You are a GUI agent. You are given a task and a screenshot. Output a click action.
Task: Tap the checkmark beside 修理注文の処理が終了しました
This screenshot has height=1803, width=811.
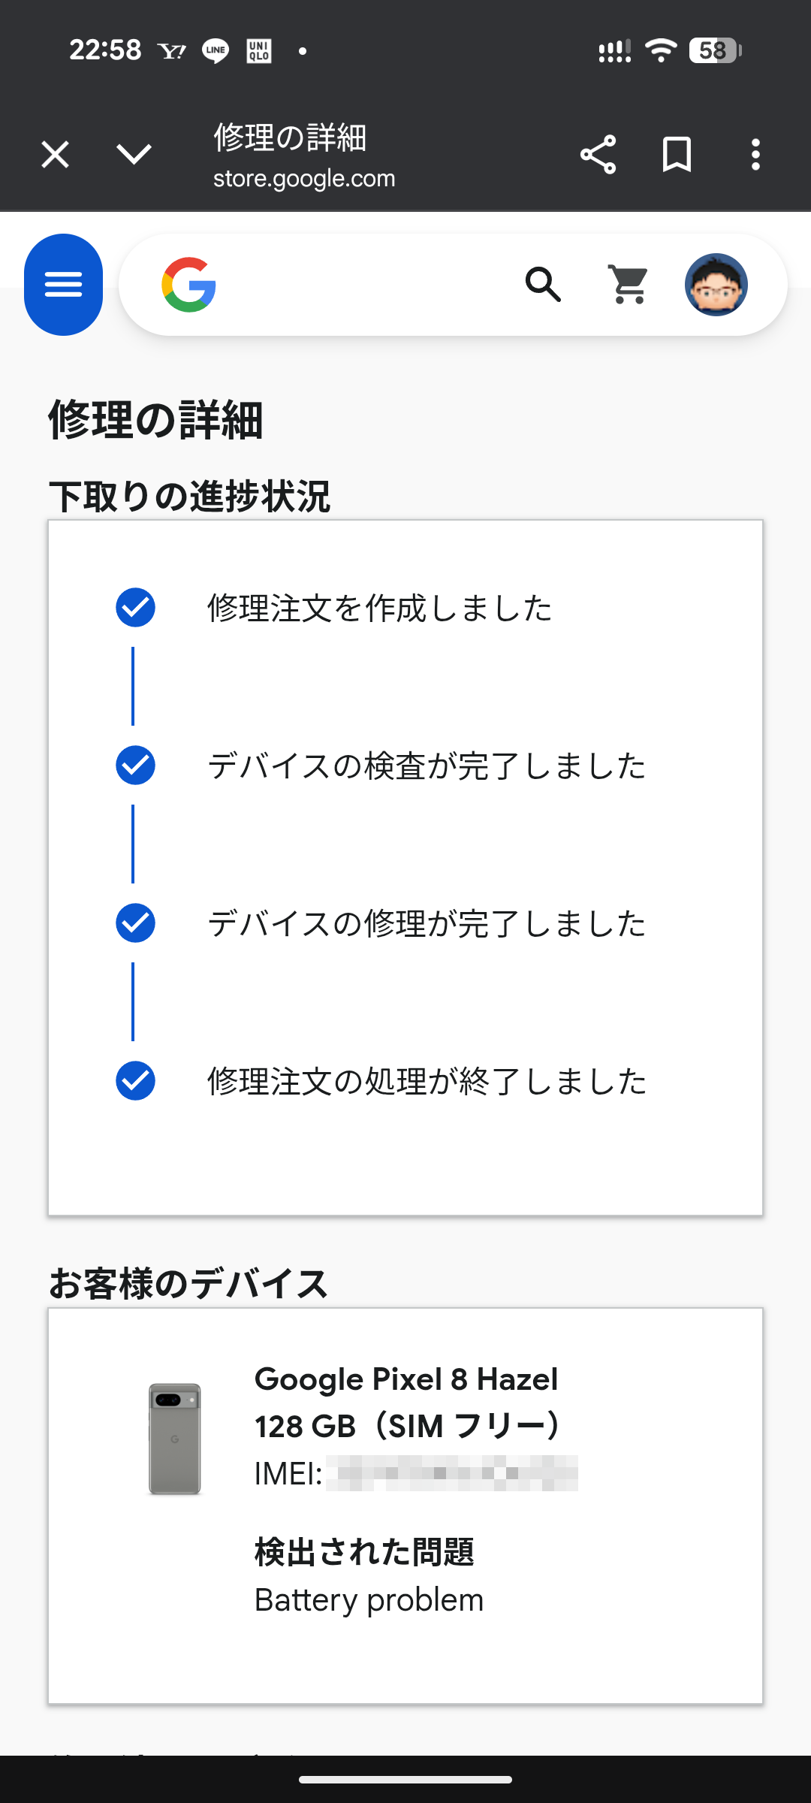(135, 1080)
